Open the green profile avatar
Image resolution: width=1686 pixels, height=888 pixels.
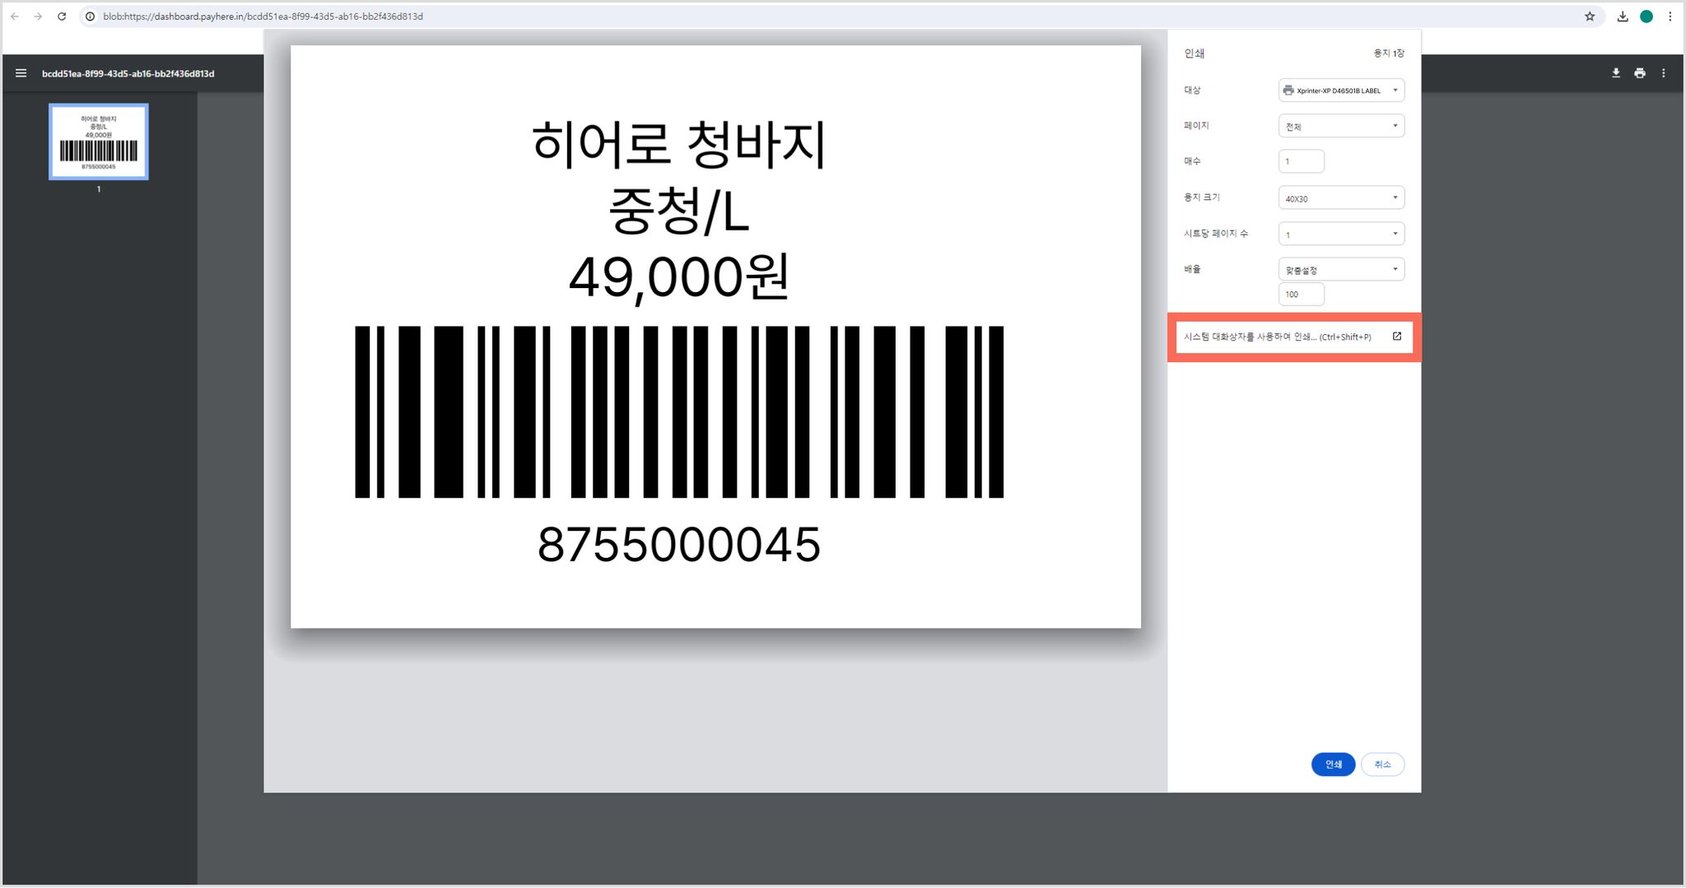coord(1646,16)
